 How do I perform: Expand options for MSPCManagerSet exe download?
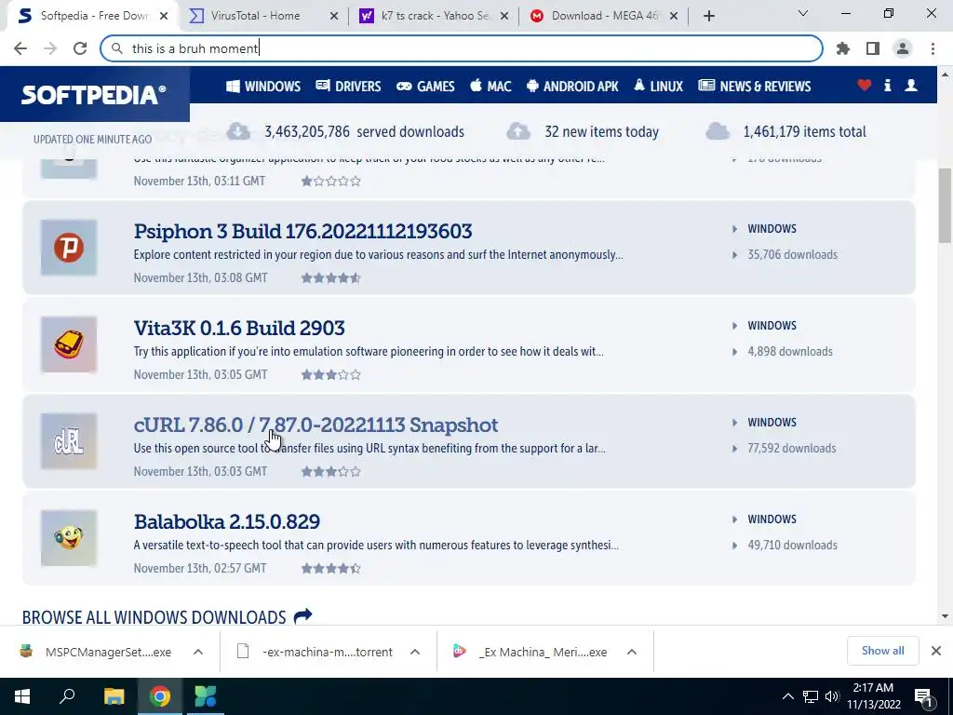point(198,652)
